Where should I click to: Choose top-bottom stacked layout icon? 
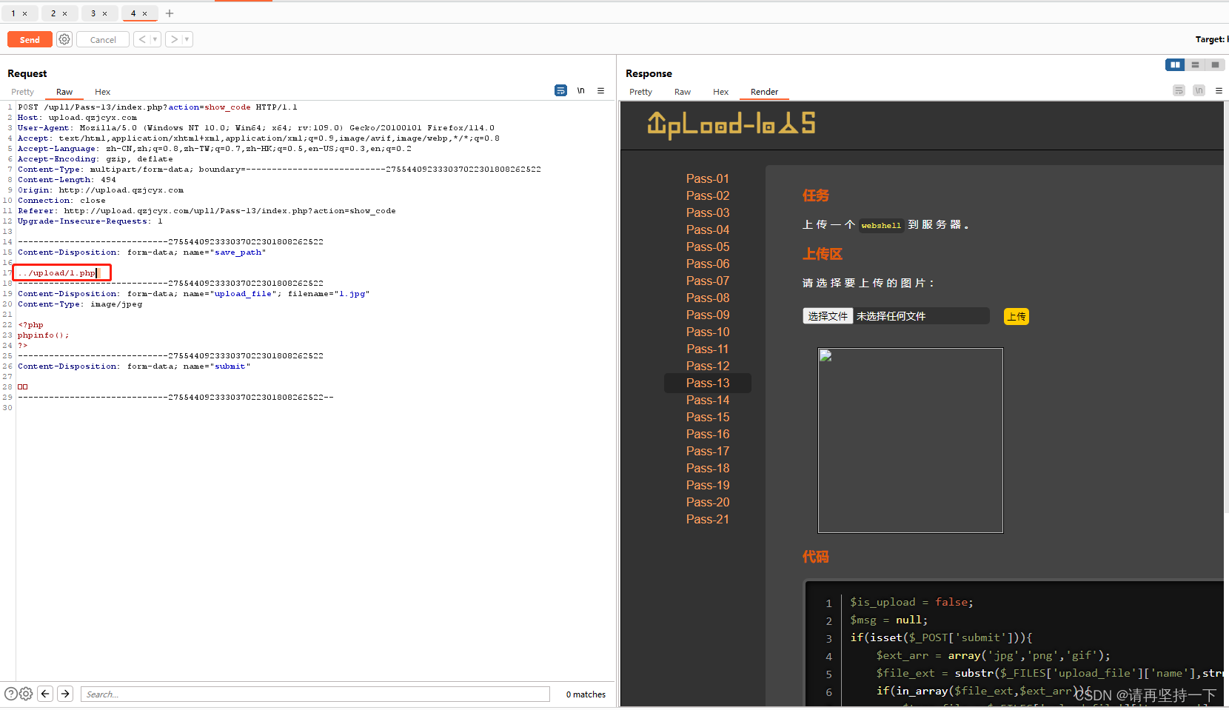coord(1195,64)
